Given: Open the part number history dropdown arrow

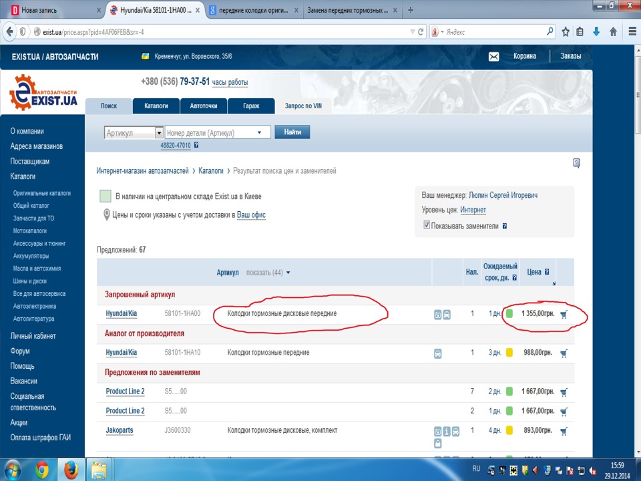Looking at the screenshot, I should point(259,132).
